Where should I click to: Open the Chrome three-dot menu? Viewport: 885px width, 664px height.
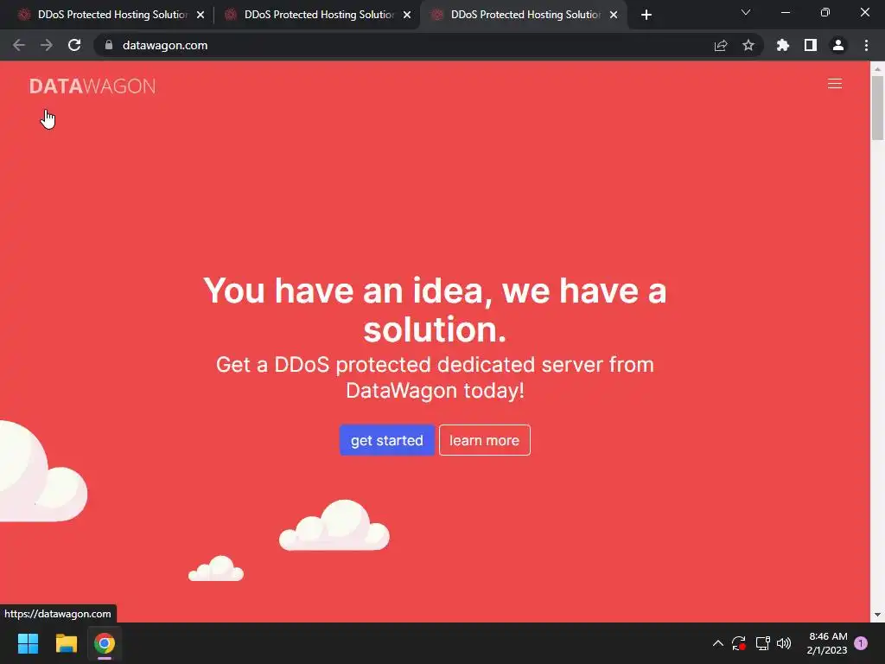click(x=866, y=45)
